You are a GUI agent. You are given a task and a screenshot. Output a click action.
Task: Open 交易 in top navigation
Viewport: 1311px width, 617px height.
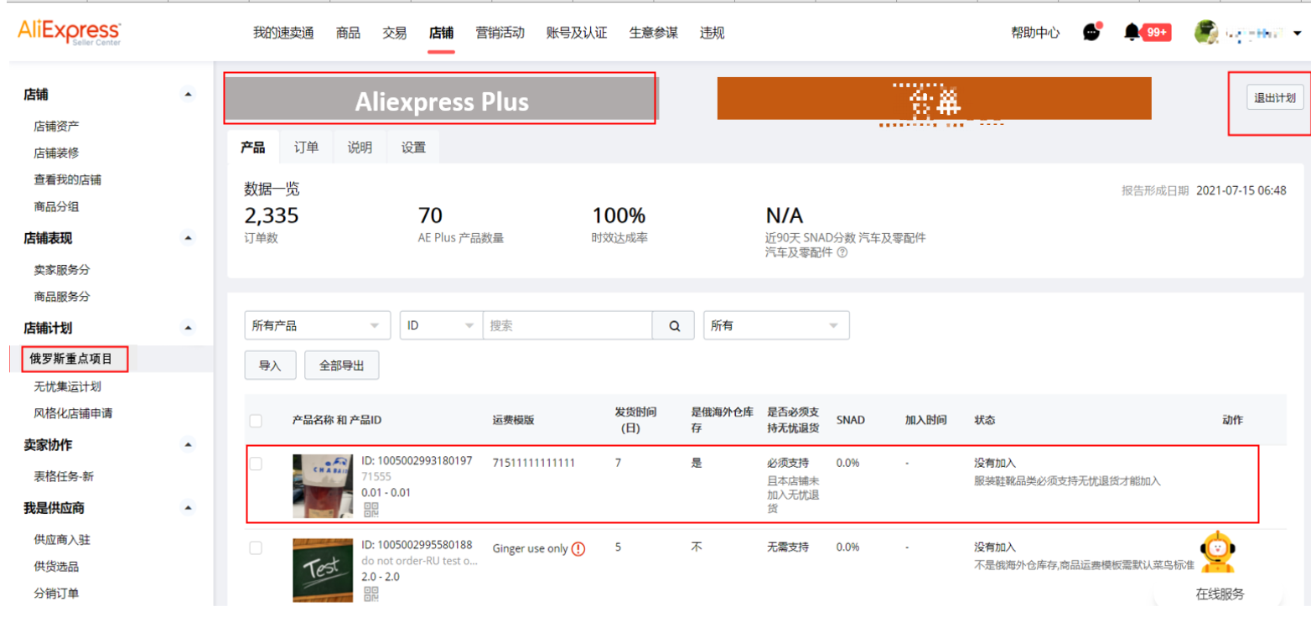[395, 33]
